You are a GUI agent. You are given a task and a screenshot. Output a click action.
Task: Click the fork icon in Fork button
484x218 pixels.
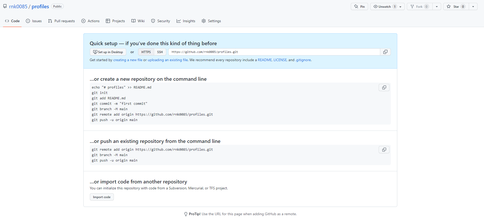(x=412, y=6)
